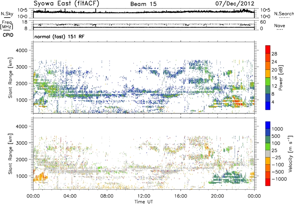This screenshot has width=294, height=204.
Task: Click the "4000" tick in velocity panel
Action: point(22,126)
